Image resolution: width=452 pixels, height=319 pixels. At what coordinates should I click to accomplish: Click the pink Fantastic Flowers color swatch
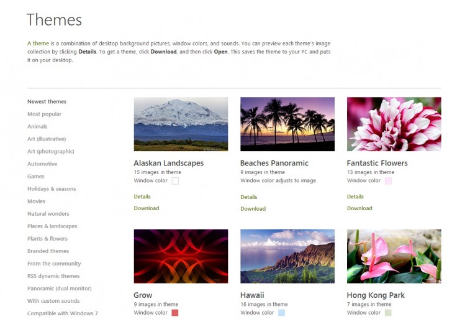pos(388,181)
